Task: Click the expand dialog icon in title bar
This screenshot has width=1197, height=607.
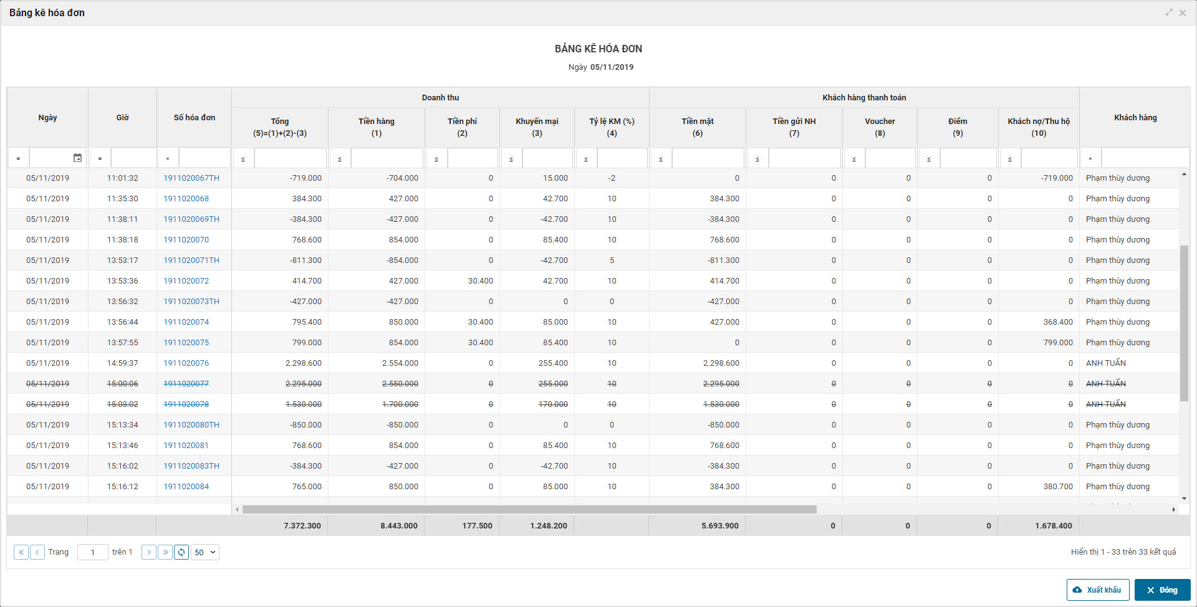Action: pos(1169,12)
